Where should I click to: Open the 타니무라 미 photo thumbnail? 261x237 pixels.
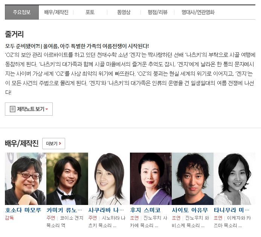234,179
